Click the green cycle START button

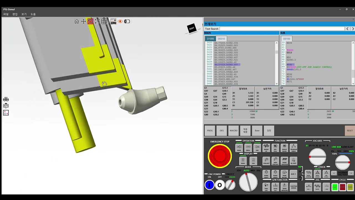pyautogui.click(x=335, y=187)
